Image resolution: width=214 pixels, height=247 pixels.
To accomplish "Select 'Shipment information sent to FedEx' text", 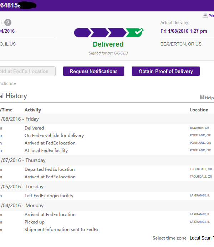I will [x=61, y=230].
